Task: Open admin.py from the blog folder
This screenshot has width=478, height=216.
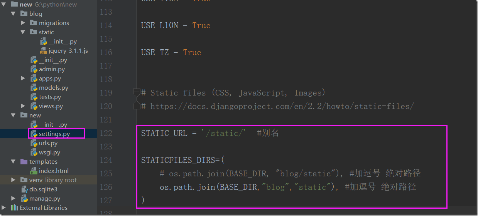Action: 52,69
